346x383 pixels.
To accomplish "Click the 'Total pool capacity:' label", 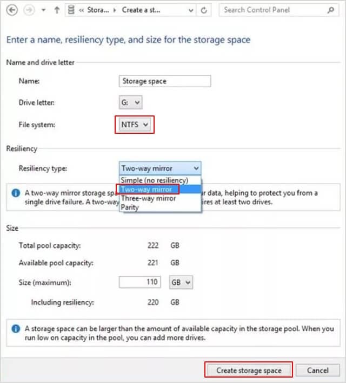I will pos(50,245).
